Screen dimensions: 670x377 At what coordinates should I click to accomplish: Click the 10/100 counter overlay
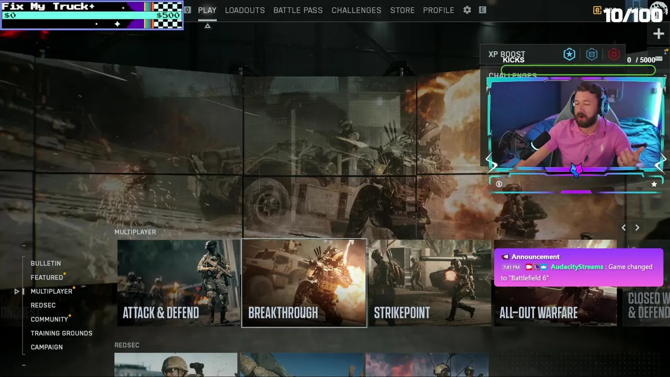(x=633, y=15)
